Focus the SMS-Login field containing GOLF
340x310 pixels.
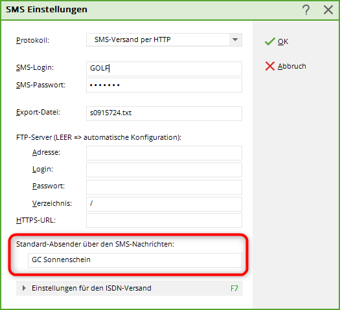(164, 69)
